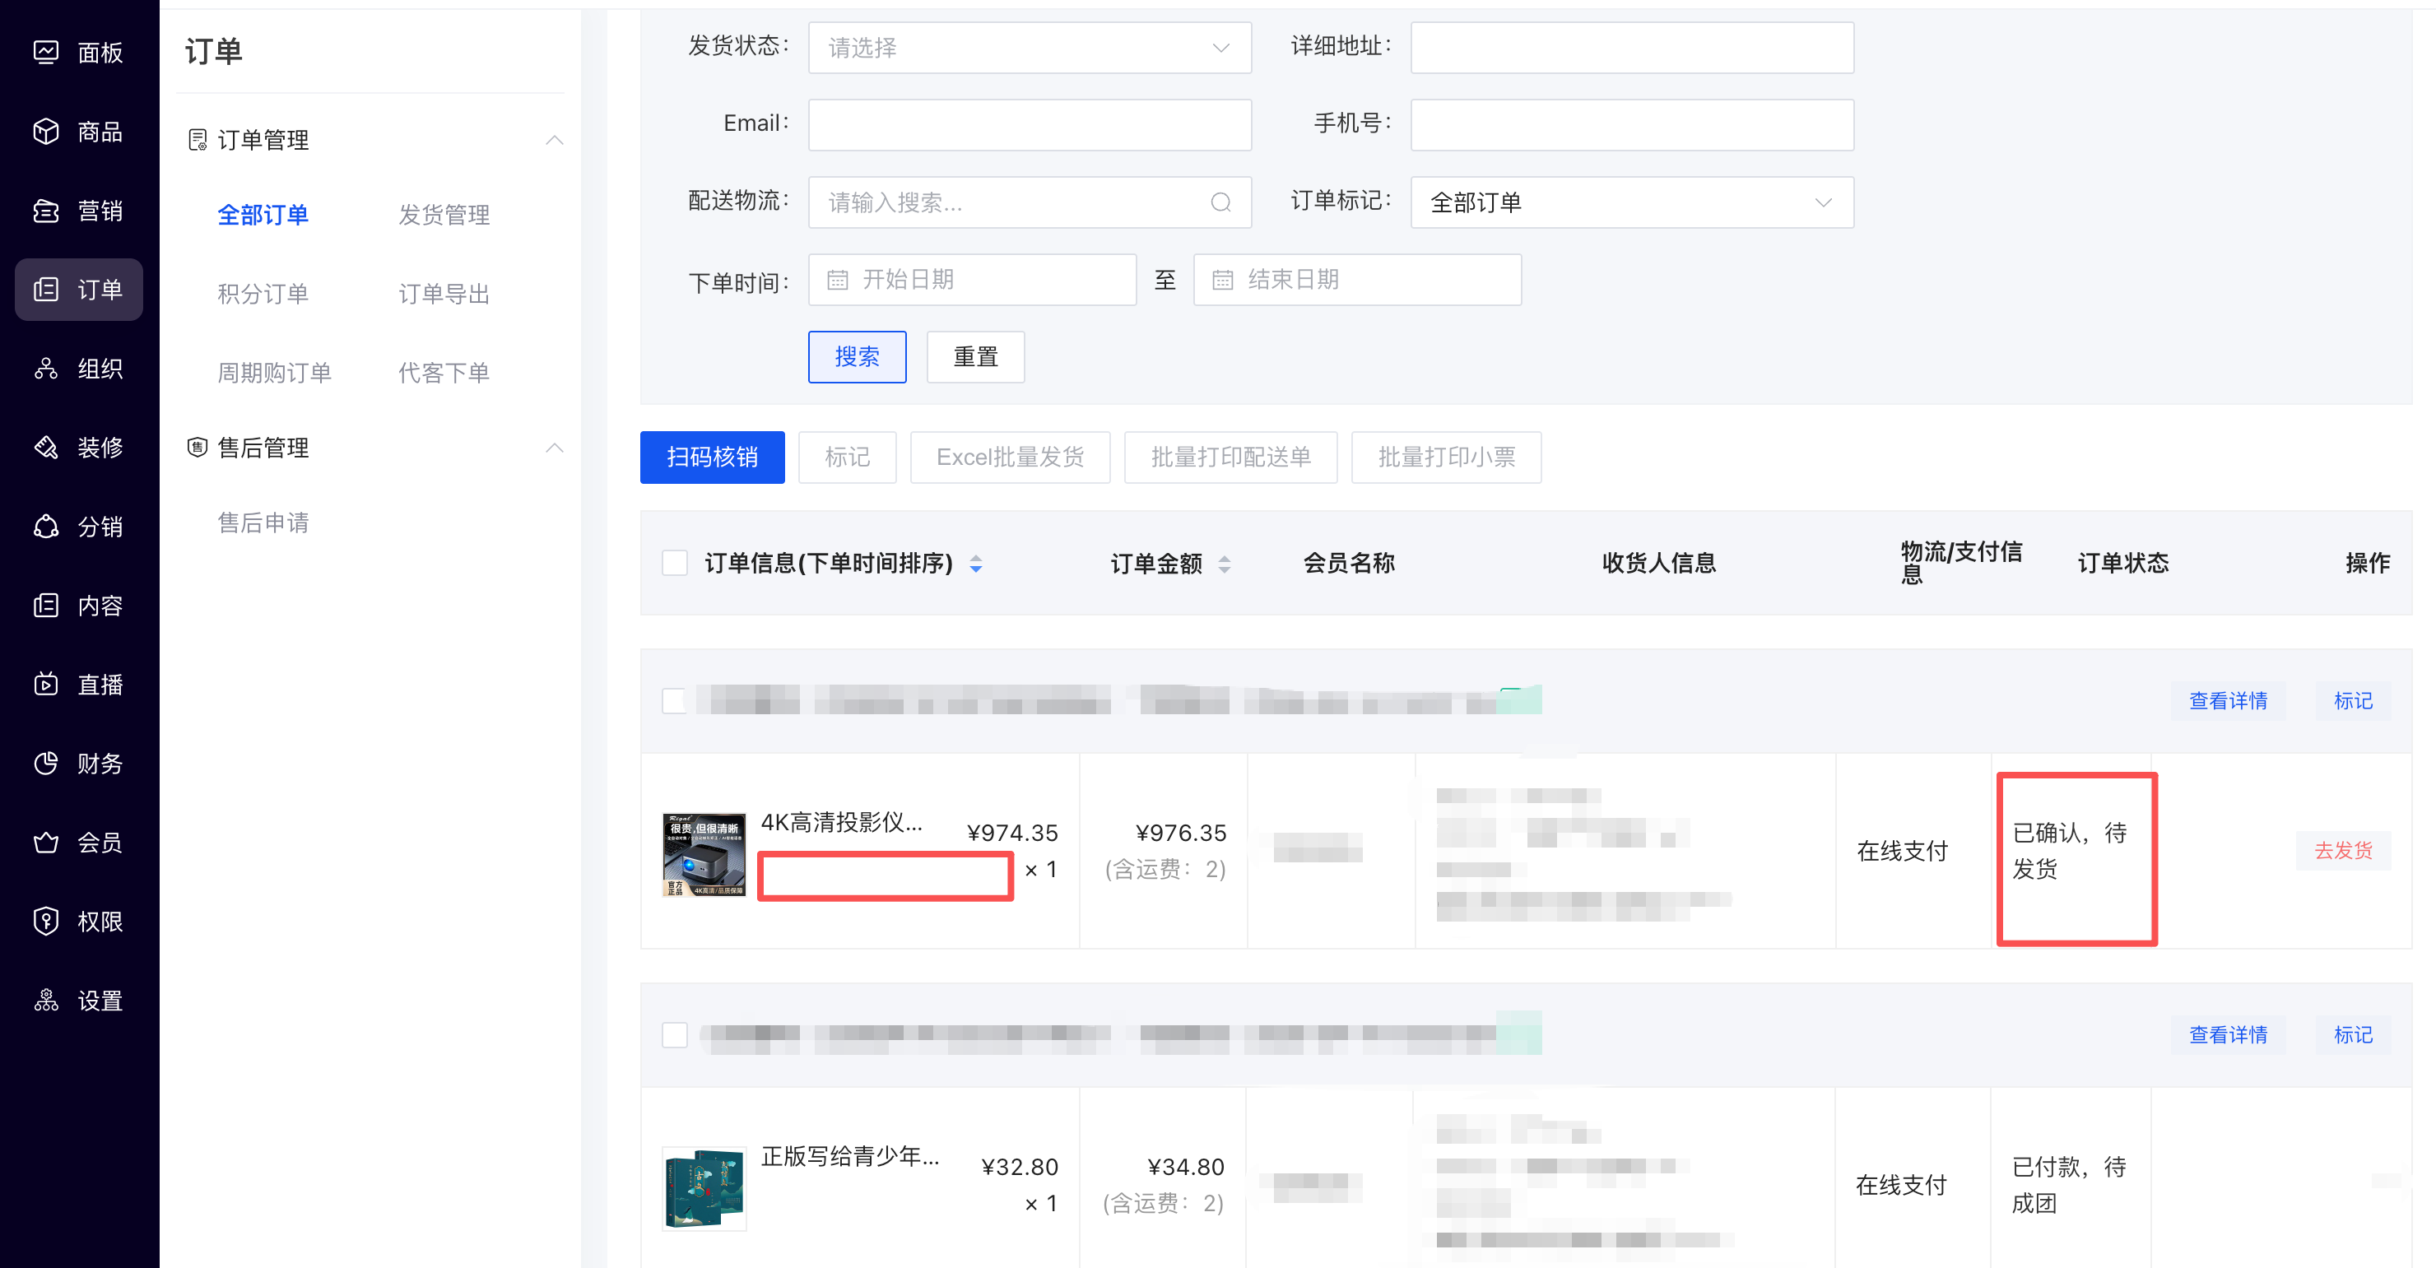Image resolution: width=2436 pixels, height=1268 pixels.
Task: Select 发货管理 in the order submenu
Action: (444, 215)
